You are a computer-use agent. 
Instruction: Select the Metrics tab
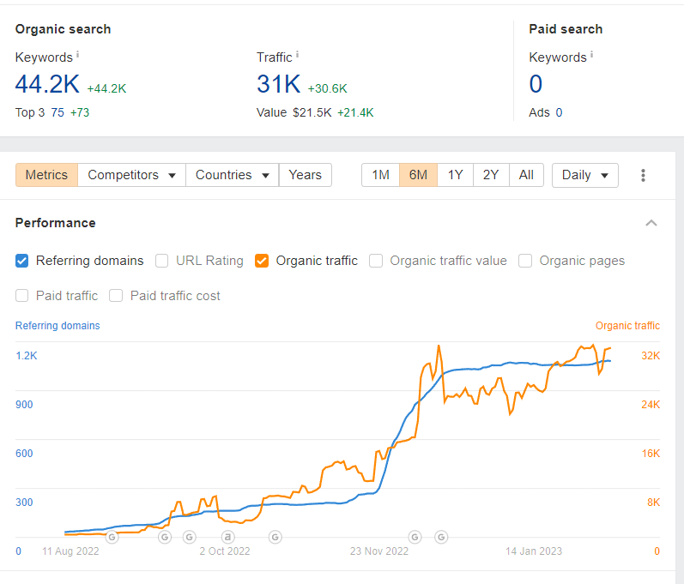point(46,175)
